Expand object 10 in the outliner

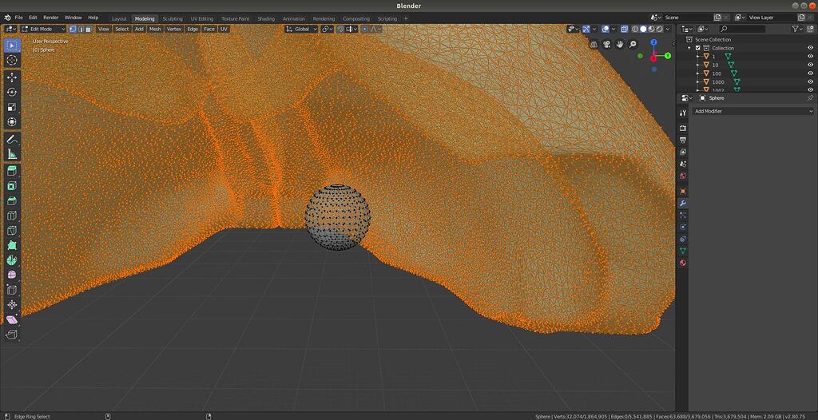click(x=698, y=65)
